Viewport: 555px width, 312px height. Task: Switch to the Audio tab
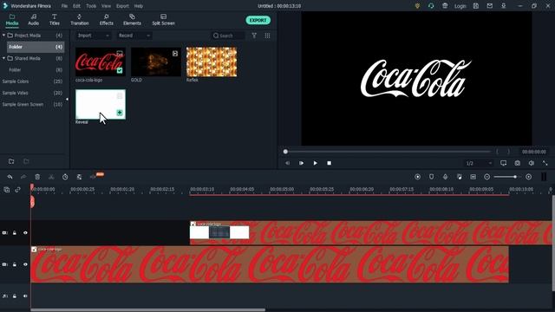coord(33,20)
